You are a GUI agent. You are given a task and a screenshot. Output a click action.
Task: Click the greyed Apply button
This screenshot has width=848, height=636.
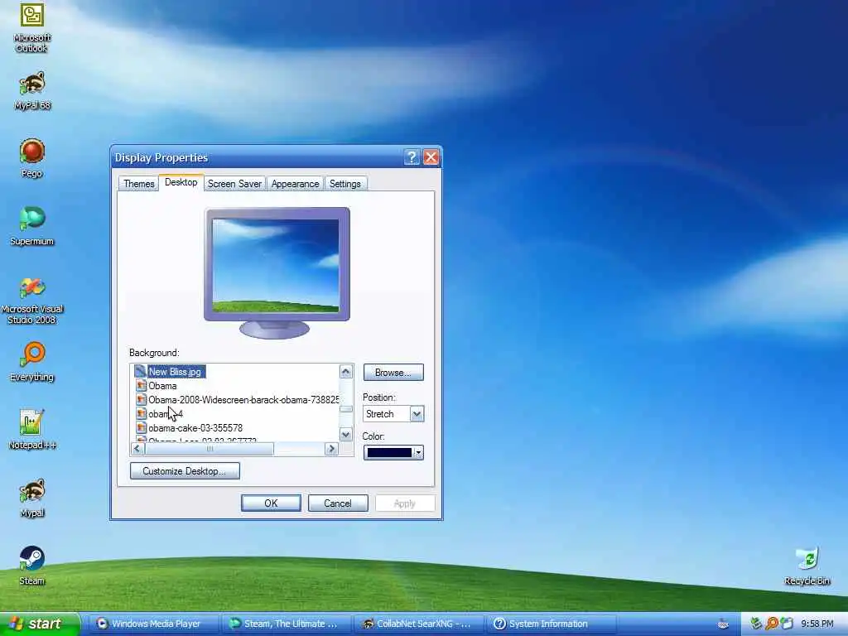[x=404, y=503]
